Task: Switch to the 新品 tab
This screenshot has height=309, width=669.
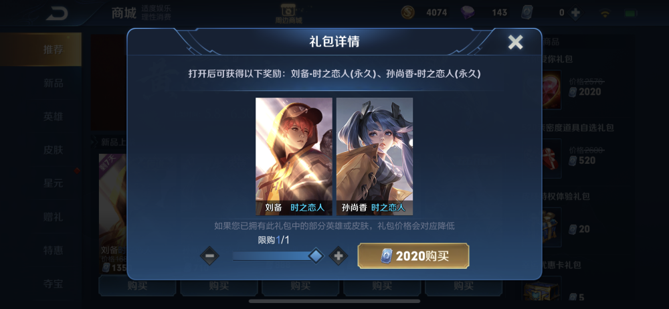Action: coord(53,83)
